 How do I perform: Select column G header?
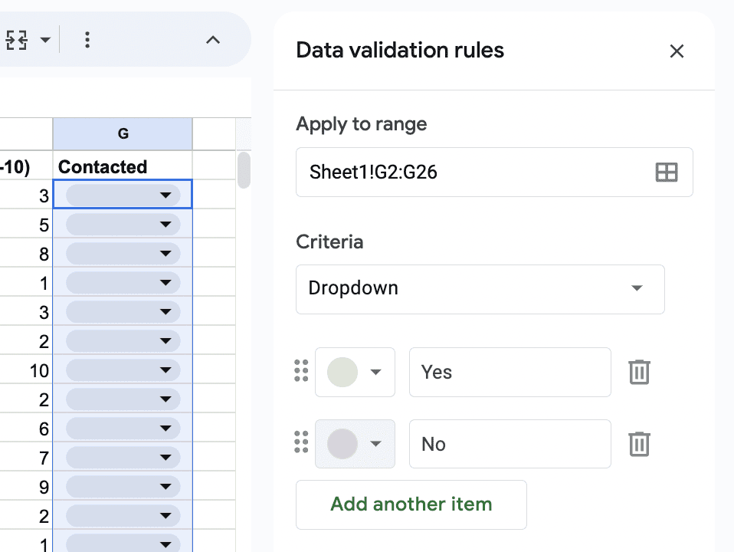123,134
